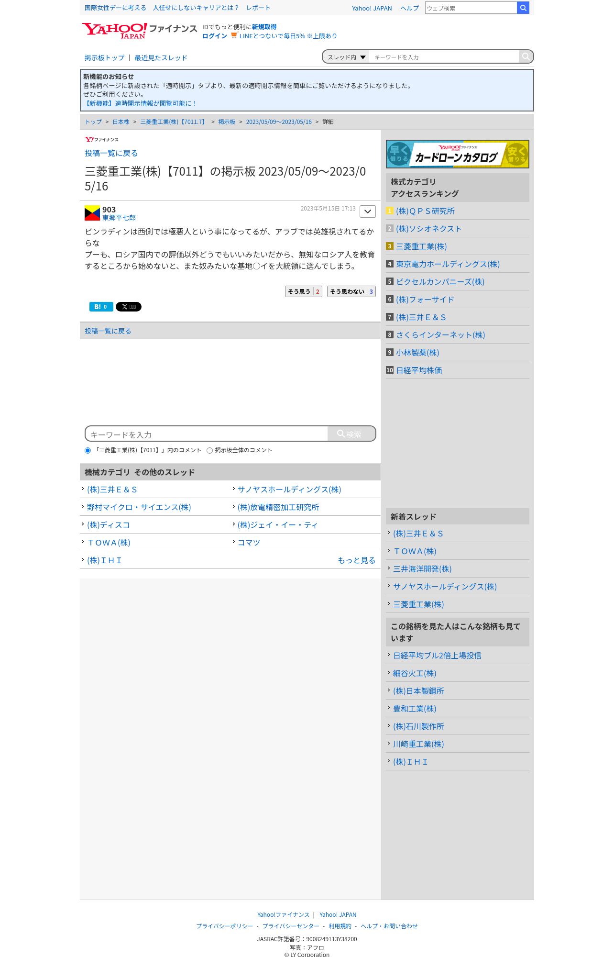Vote そう思う on post 903
Viewport: 614px width, 957px height.
(304, 291)
